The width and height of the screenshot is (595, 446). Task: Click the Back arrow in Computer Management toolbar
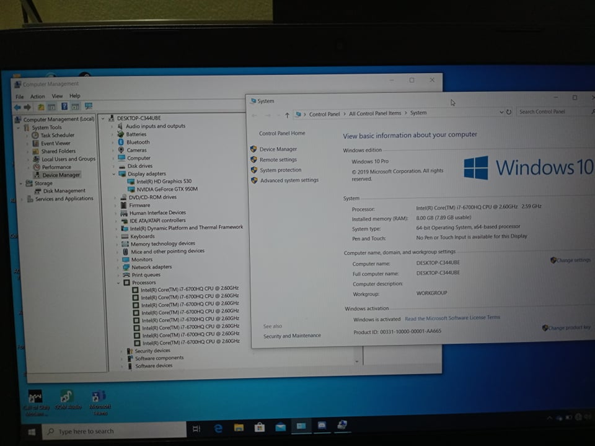coord(17,107)
